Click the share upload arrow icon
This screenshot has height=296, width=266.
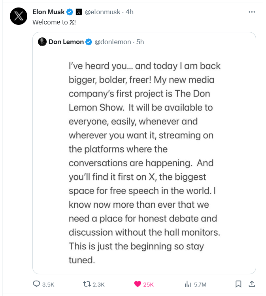[x=252, y=284]
